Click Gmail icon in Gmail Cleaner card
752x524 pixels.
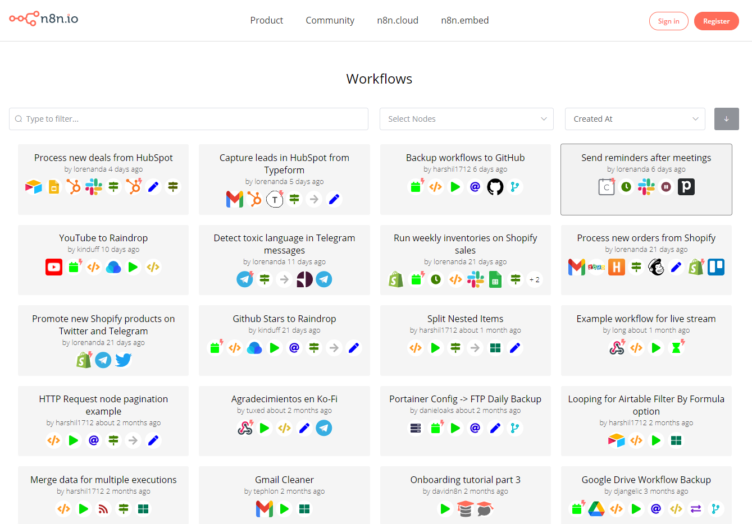pyautogui.click(x=265, y=509)
